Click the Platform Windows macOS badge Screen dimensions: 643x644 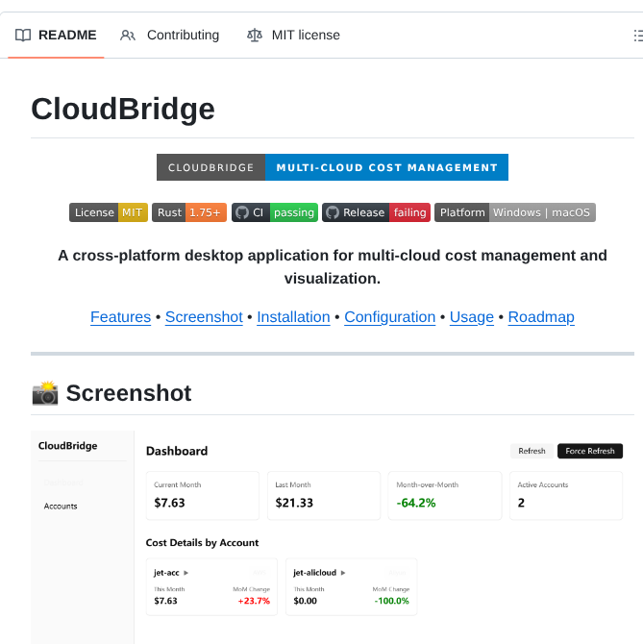pos(515,212)
